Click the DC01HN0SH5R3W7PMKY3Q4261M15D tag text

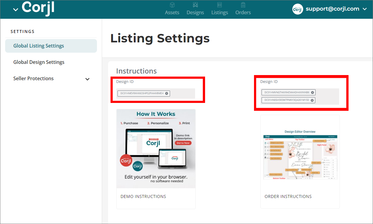287,100
